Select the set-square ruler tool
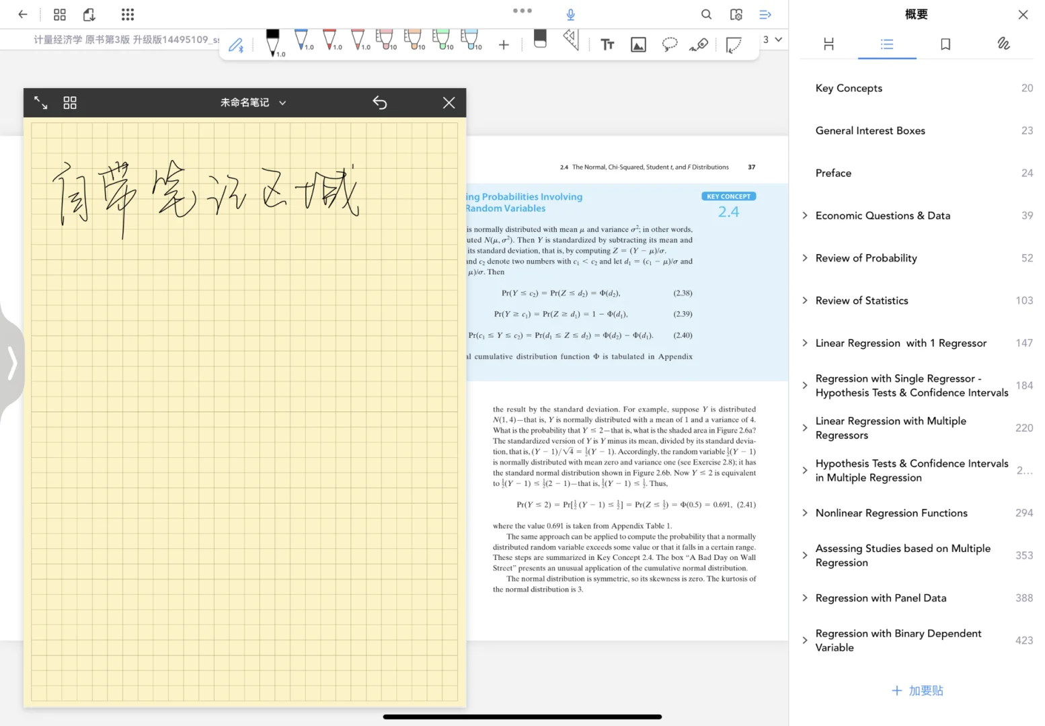Screen dimensions: 1045x726 click(571, 40)
